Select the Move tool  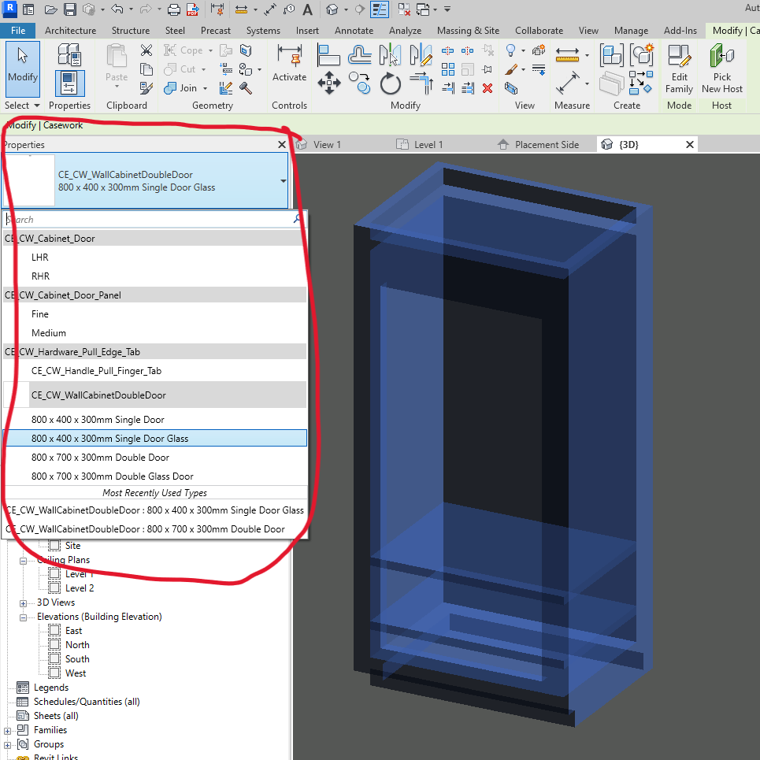click(x=329, y=82)
